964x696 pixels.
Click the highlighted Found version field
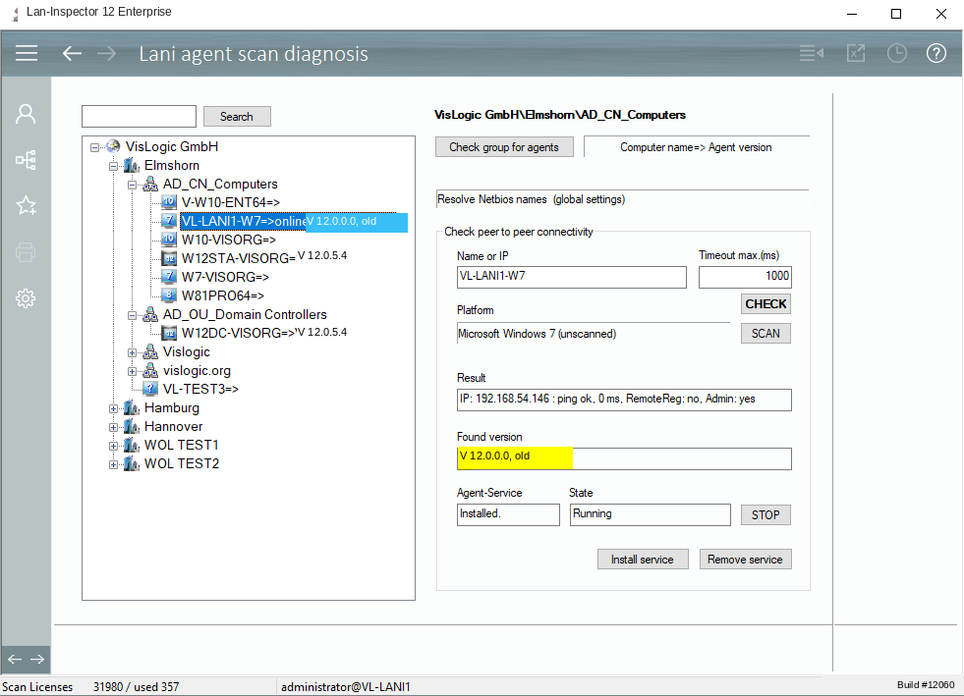tap(624, 458)
